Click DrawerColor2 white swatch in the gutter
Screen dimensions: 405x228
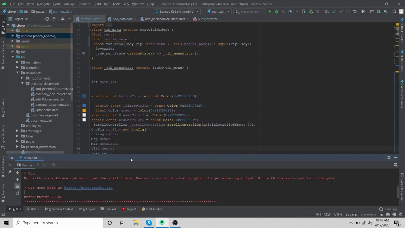coord(84,120)
